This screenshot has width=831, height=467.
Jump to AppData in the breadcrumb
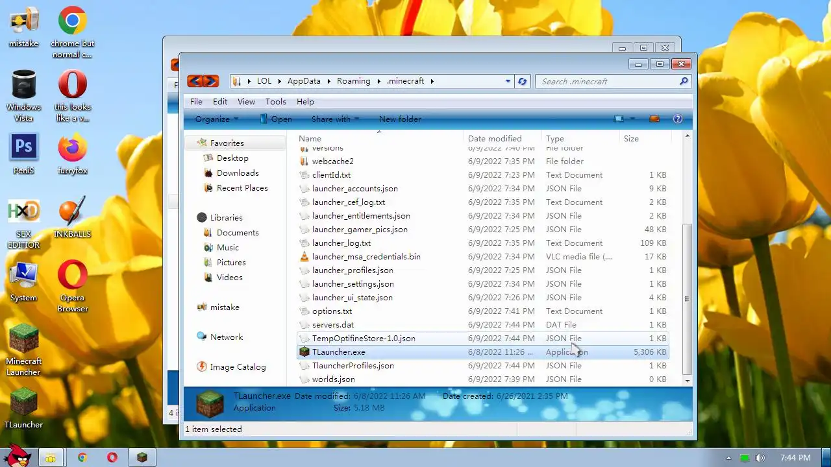[x=304, y=81]
